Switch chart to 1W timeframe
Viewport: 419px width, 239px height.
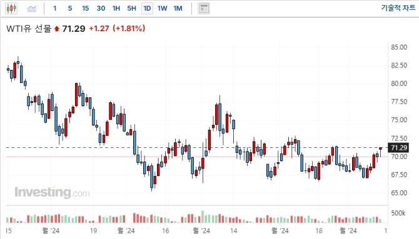tap(162, 9)
